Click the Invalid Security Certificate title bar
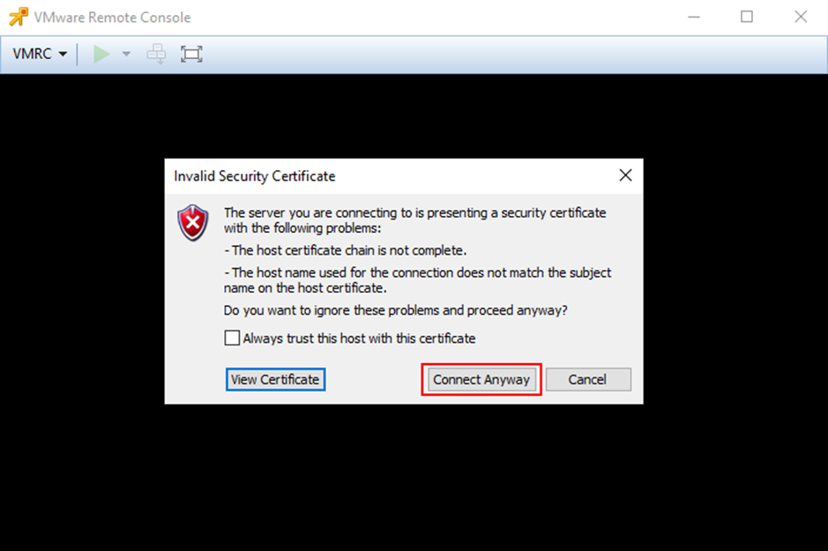Image resolution: width=828 pixels, height=551 pixels. coord(391,175)
